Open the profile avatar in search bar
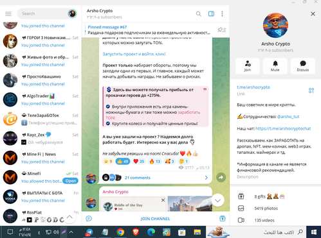The image size is (321, 238). (x=72, y=13)
